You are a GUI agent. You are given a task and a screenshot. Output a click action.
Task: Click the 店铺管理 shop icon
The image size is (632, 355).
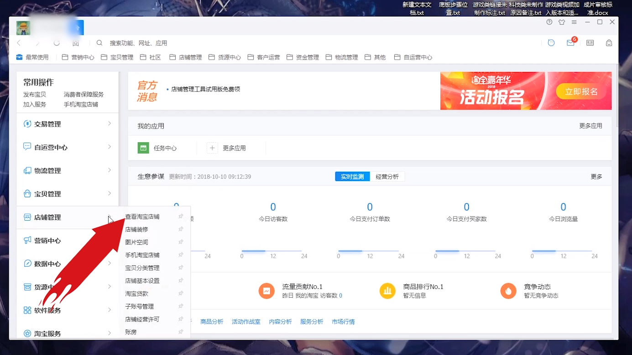(27, 217)
